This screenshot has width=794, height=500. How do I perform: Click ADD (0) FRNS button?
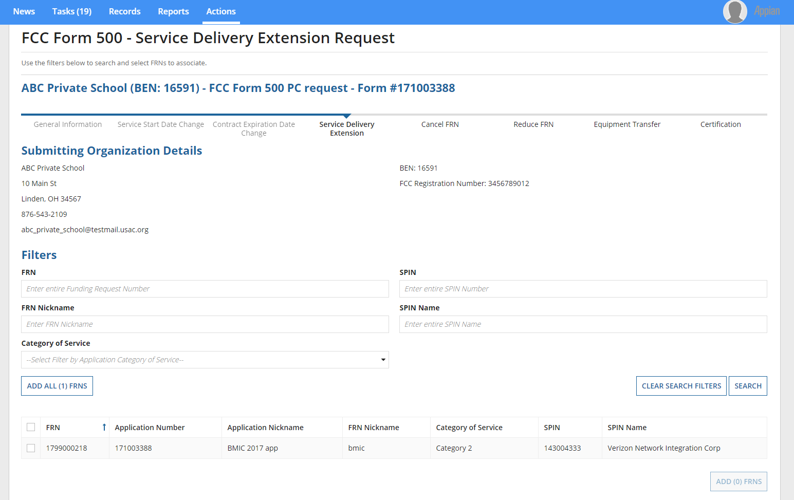pyautogui.click(x=738, y=482)
